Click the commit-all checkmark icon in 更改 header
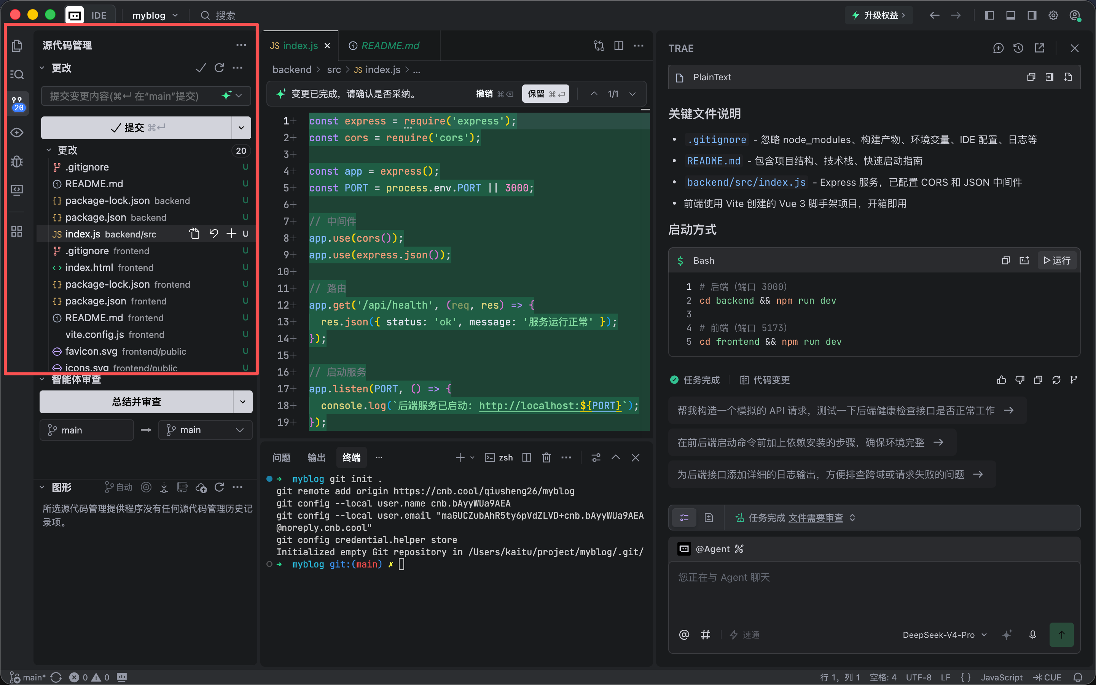Viewport: 1096px width, 685px height. point(201,68)
